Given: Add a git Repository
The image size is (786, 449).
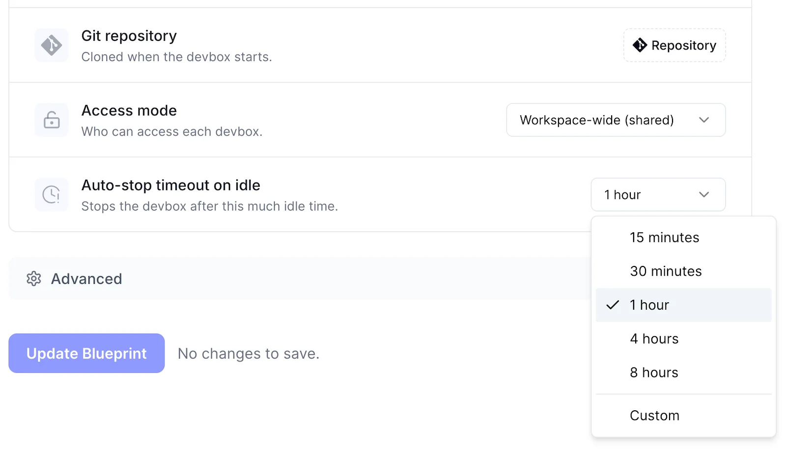Looking at the screenshot, I should 674,45.
